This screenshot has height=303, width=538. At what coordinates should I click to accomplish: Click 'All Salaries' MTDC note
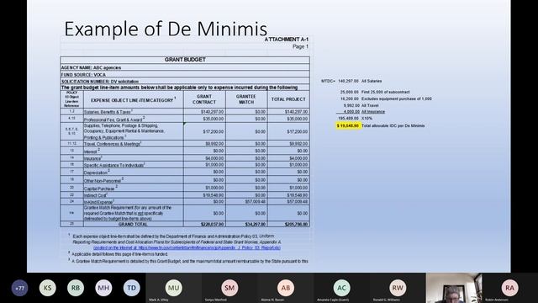(x=372, y=81)
